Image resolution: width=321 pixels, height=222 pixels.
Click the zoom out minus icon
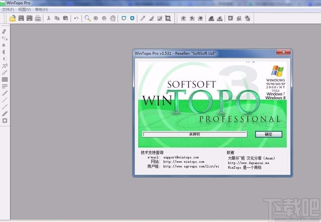pyautogui.click(x=104, y=18)
